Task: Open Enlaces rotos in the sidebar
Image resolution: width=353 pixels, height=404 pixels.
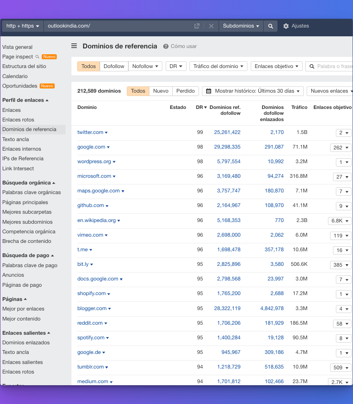Action: pos(18,120)
